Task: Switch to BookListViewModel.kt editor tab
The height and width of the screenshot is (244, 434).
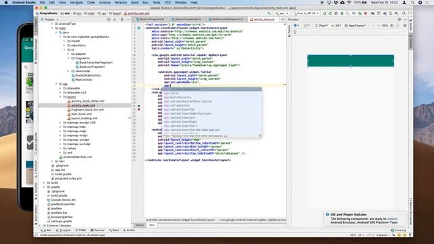Action: tap(188, 20)
